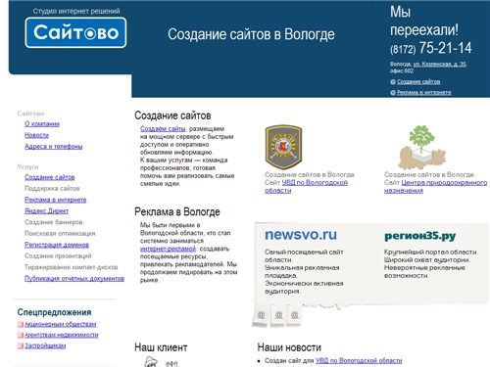Open the Застройщикам special offer link
Screen dimensions: 490x367
(45, 345)
